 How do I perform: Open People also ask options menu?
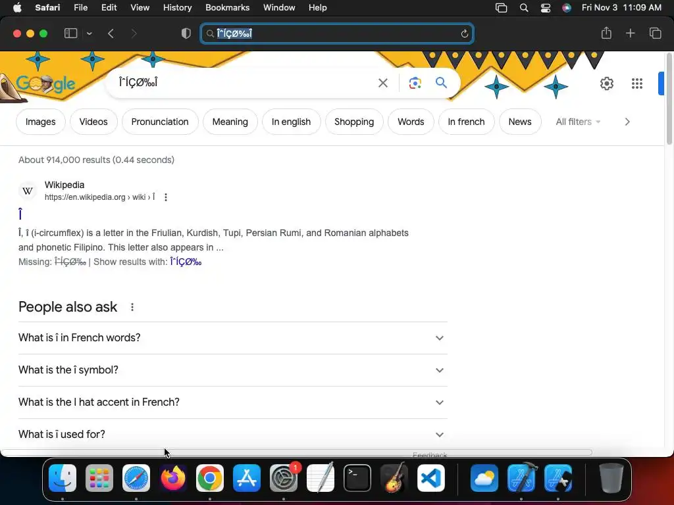pyautogui.click(x=132, y=307)
